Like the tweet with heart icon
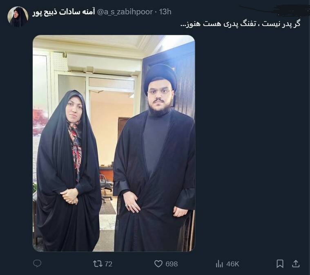 coord(158,264)
